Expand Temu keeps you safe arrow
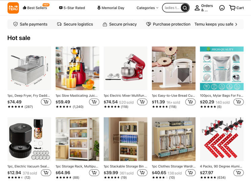The image size is (251, 183). [x=236, y=24]
